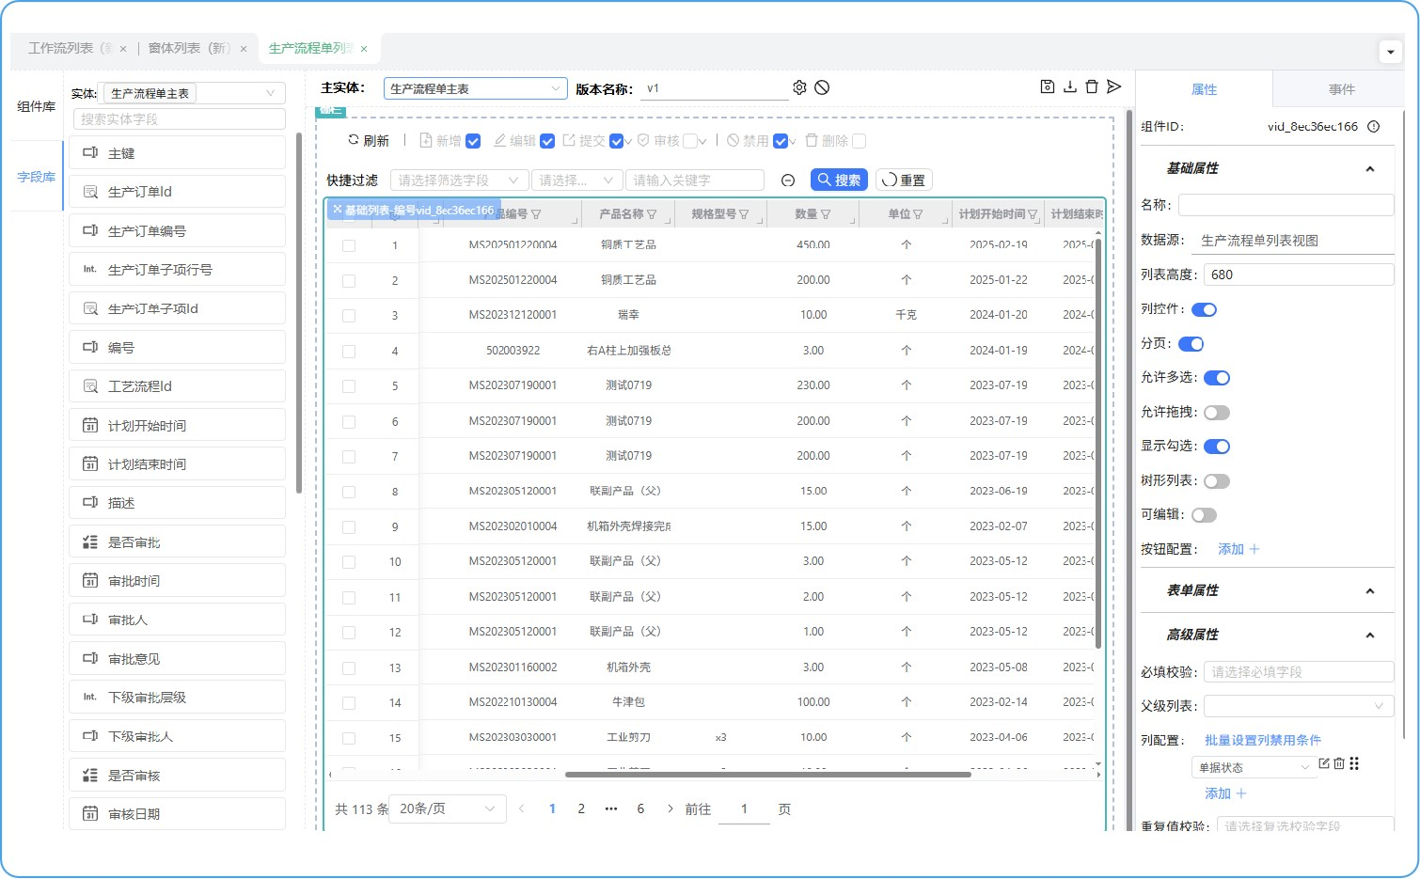This screenshot has width=1420, height=879.
Task: Go to page 2 in pagination
Action: (x=581, y=808)
